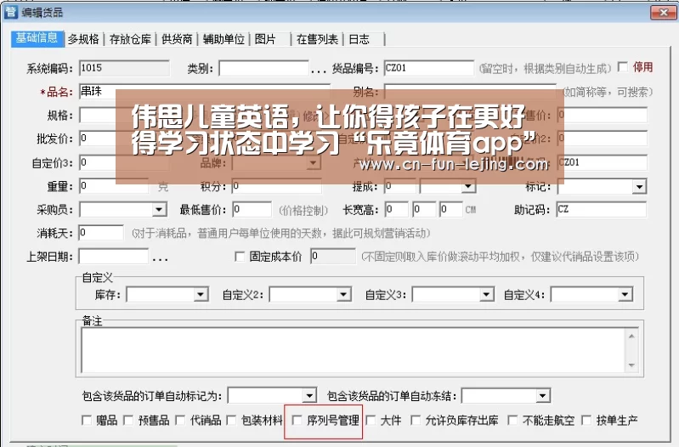This screenshot has width=679, height=447.
Task: Click the 类别 browse ellipsis button
Action: pyautogui.click(x=319, y=70)
